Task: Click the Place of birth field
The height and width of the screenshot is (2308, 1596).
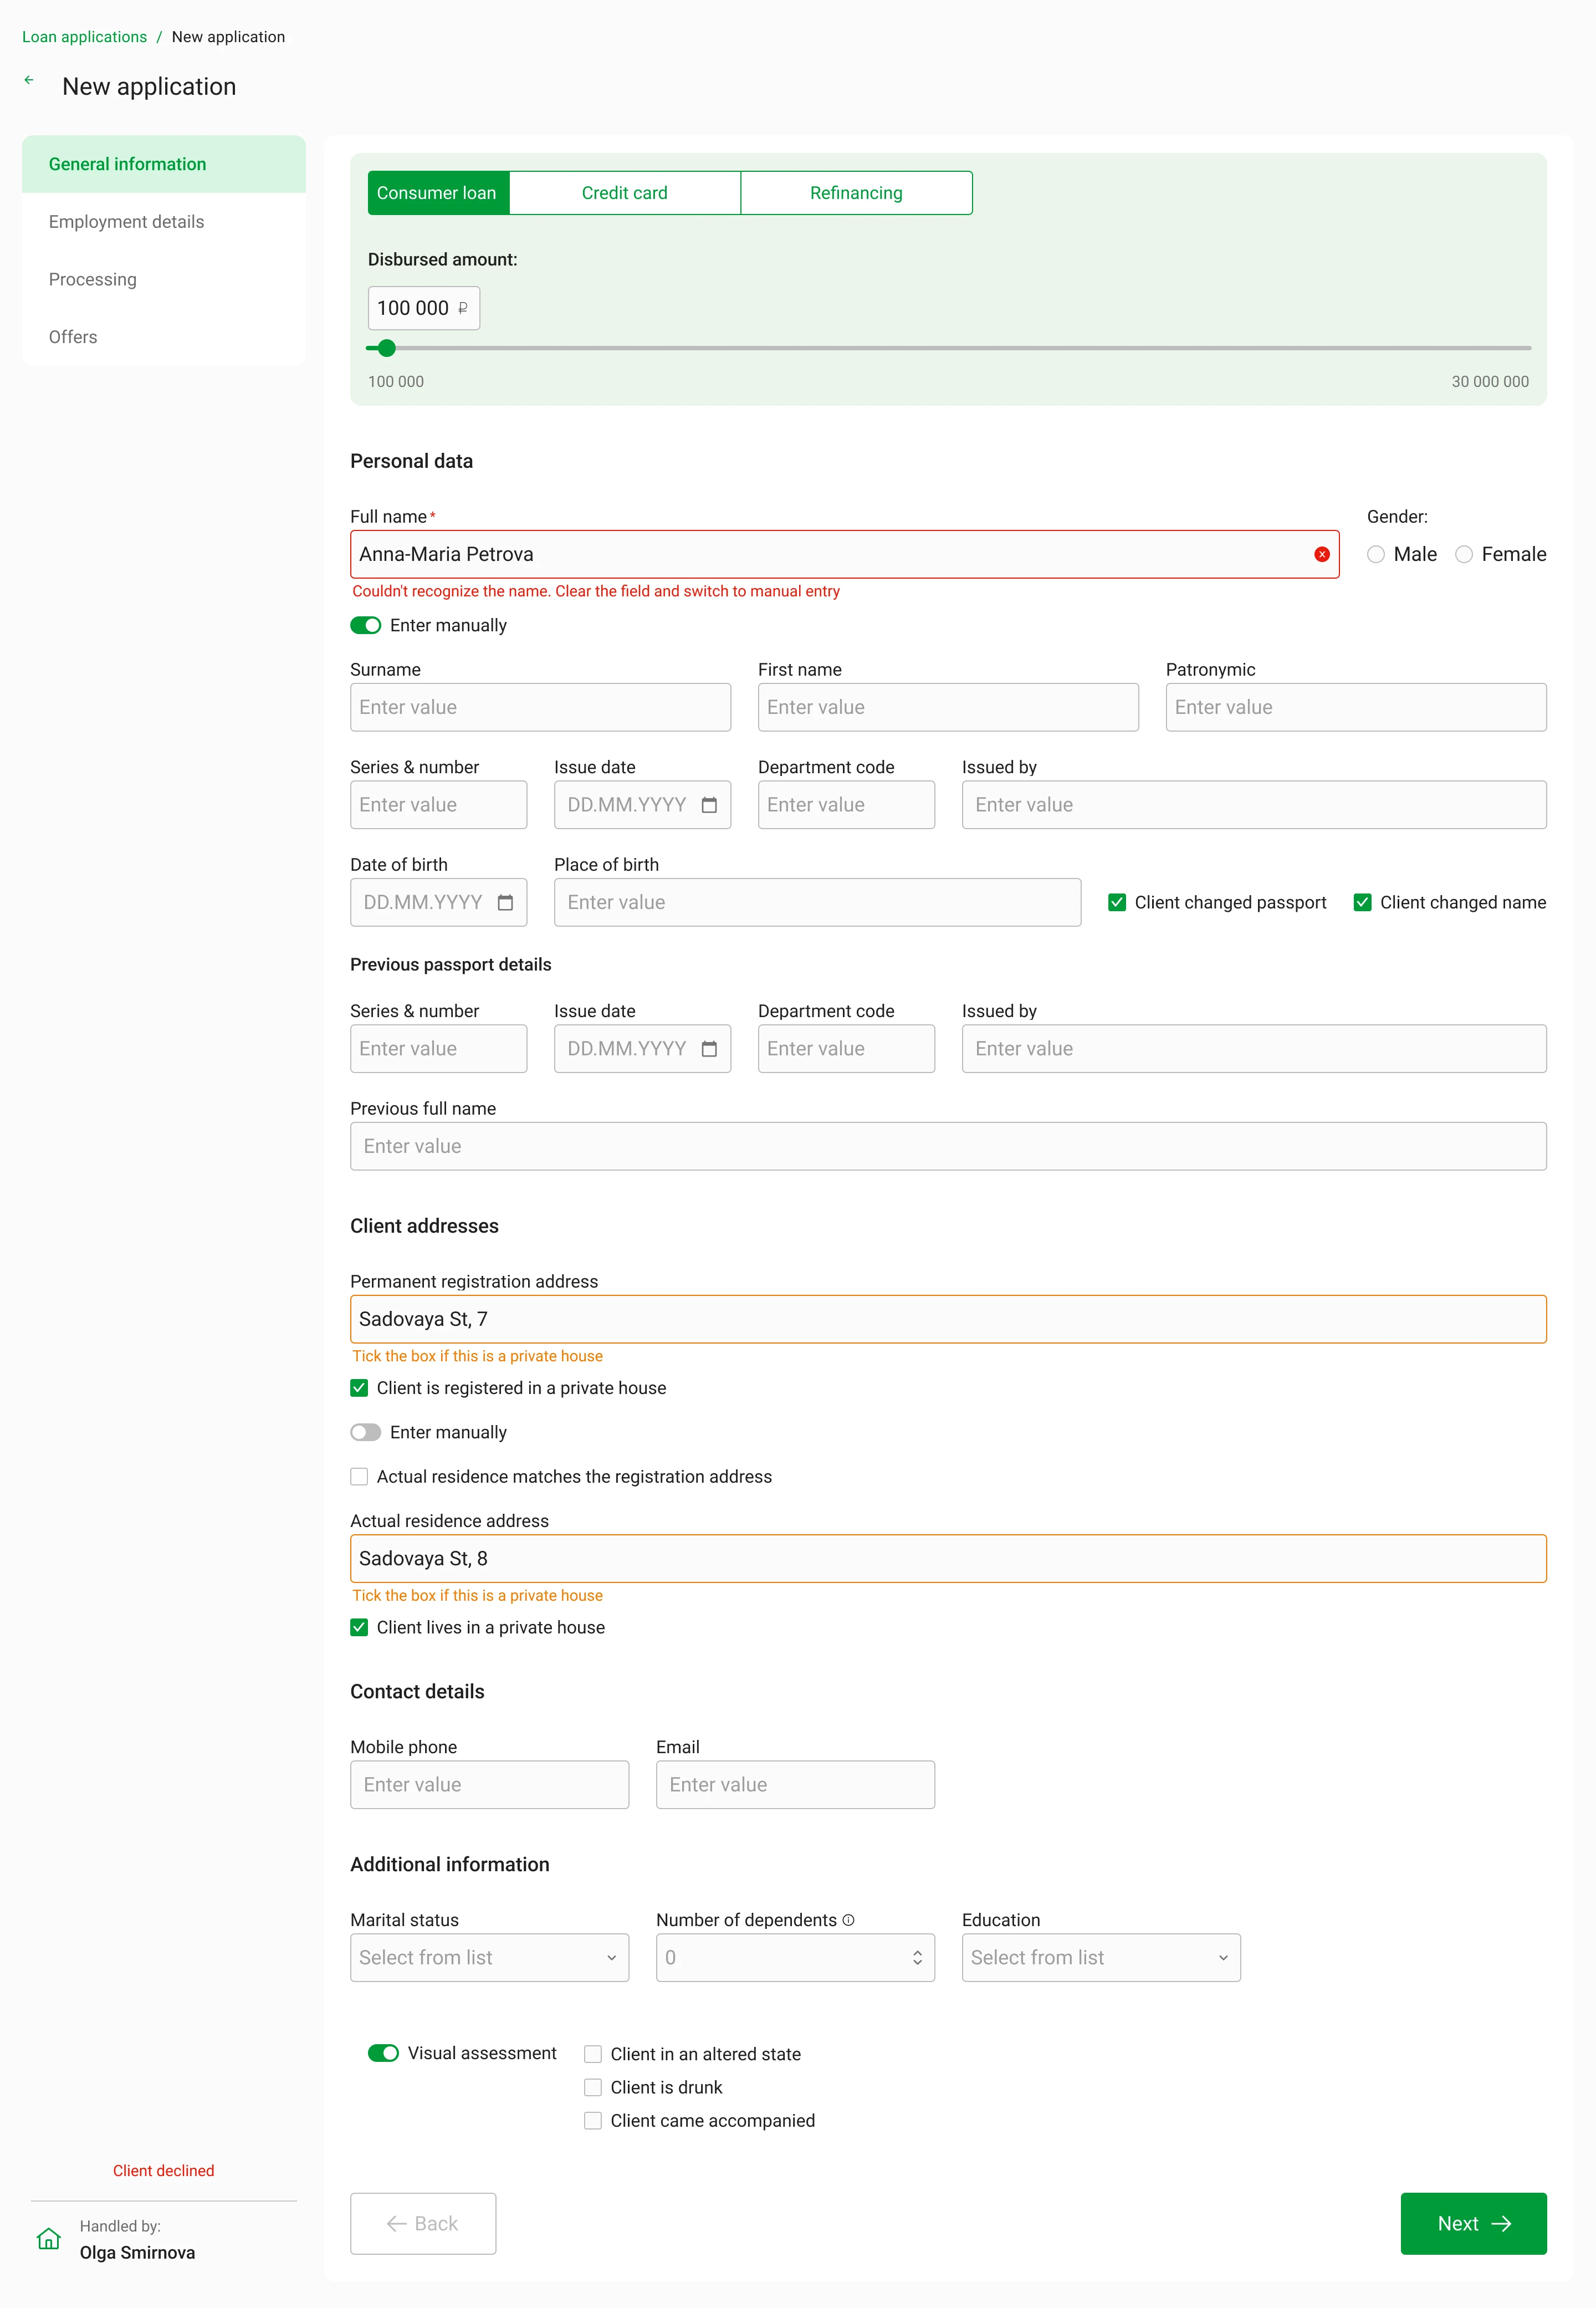Action: [x=817, y=902]
